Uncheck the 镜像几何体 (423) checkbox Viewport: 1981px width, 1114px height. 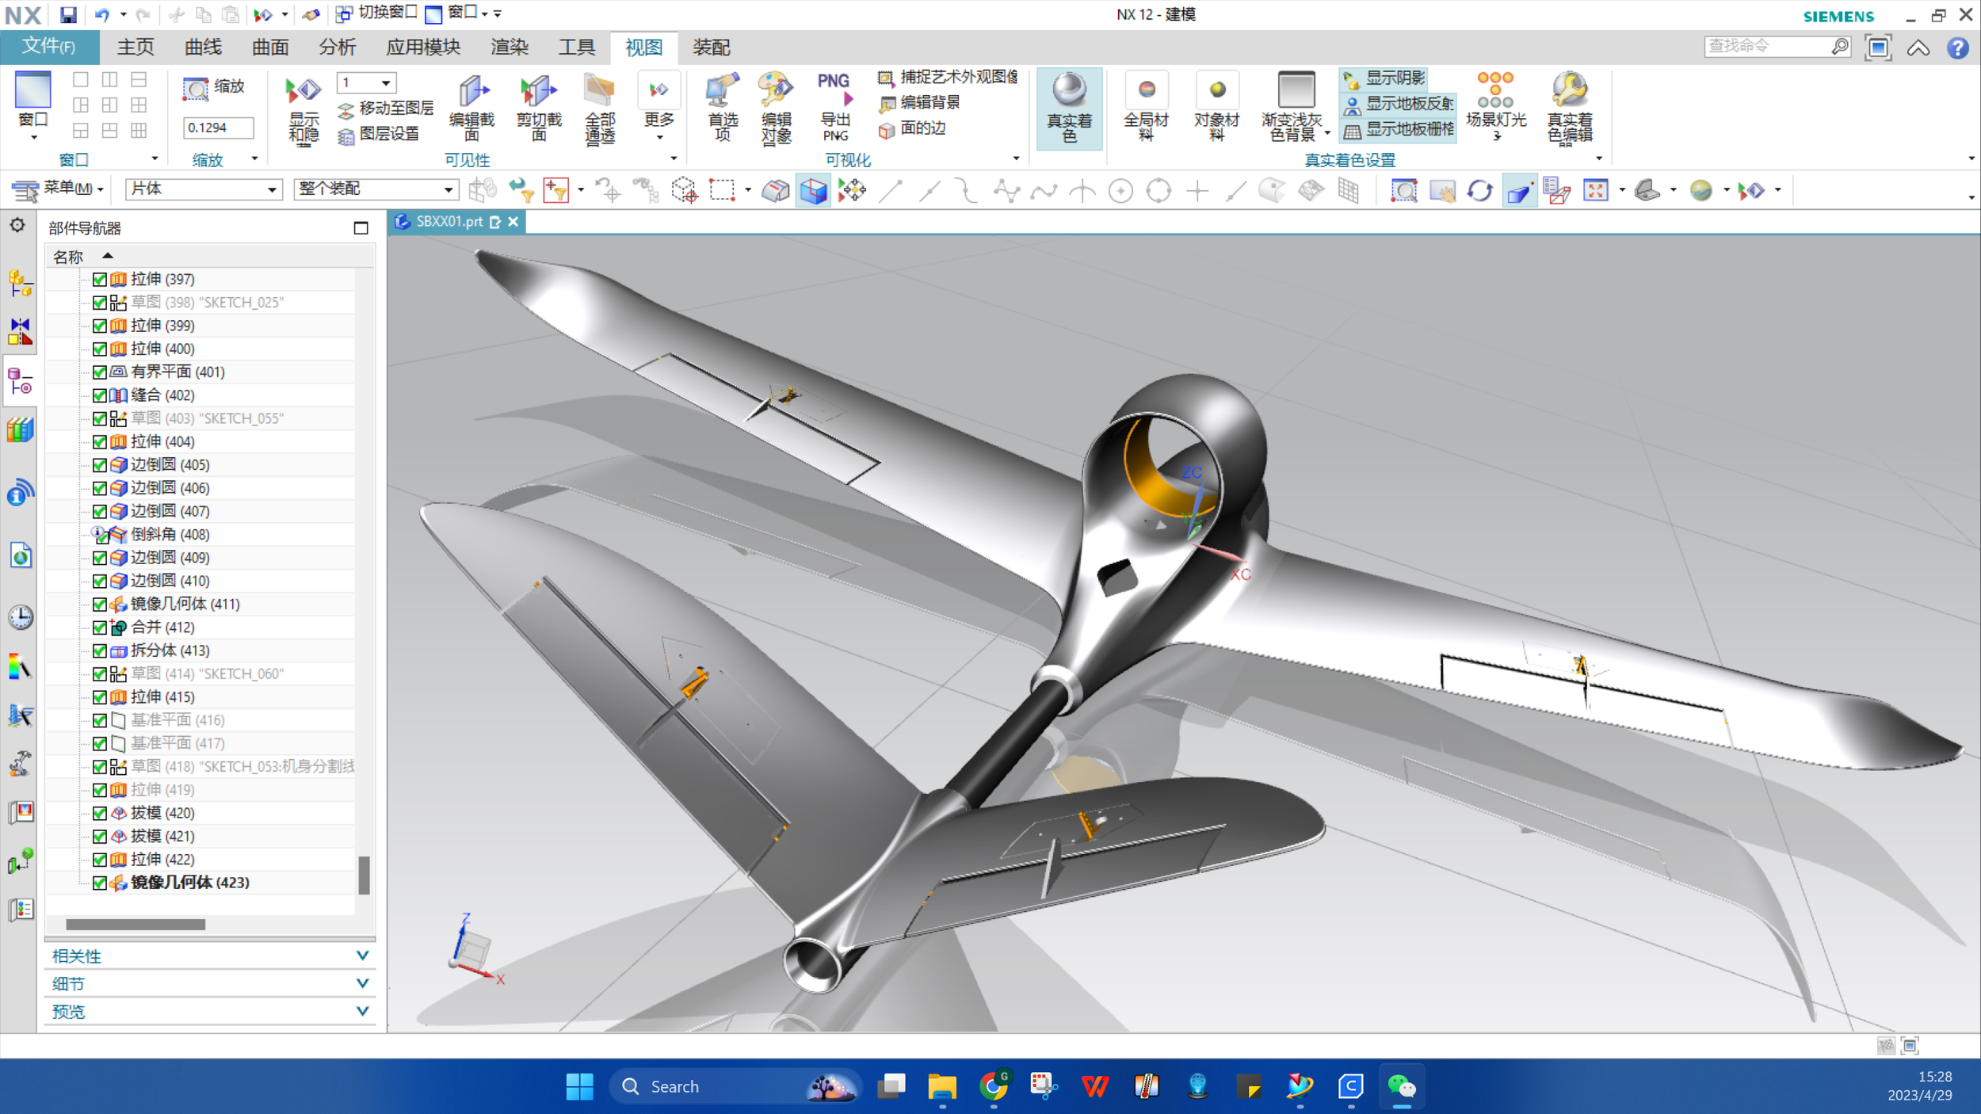(100, 883)
